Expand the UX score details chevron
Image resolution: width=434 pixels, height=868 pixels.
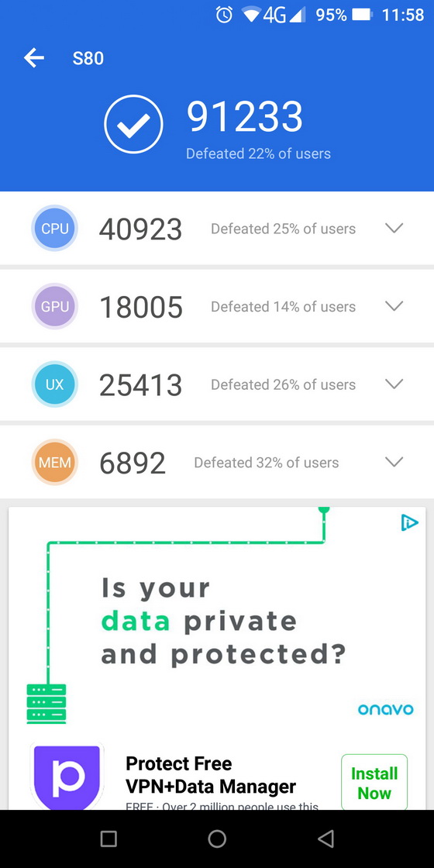pos(394,384)
